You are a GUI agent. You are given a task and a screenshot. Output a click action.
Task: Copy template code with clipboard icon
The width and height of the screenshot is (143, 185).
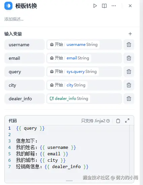click(118, 121)
